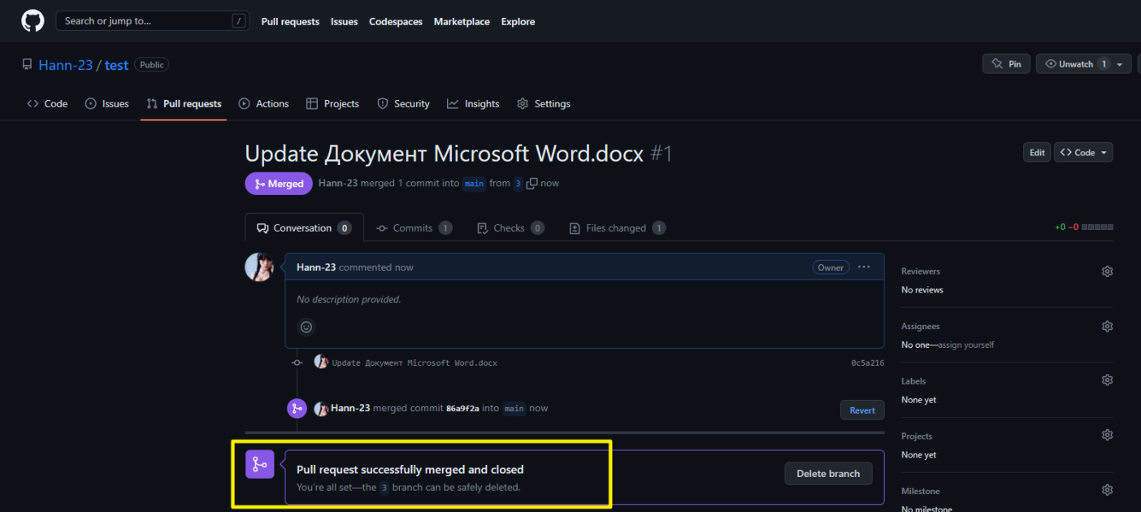Viewport: 1141px width, 512px height.
Task: Focus the Search or jump to field
Action: (152, 21)
